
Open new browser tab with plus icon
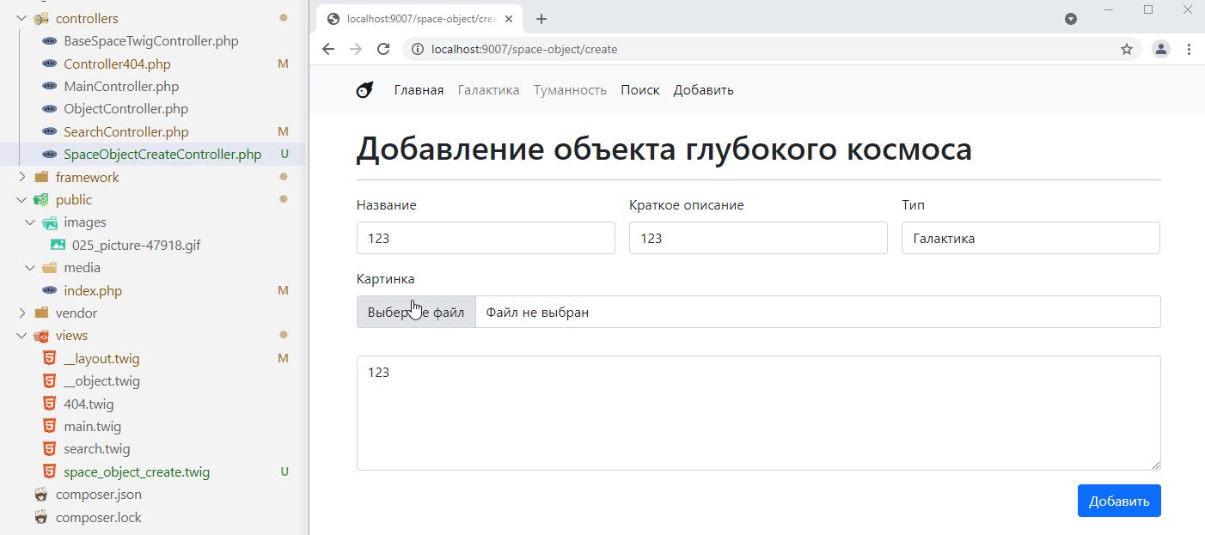(x=541, y=19)
